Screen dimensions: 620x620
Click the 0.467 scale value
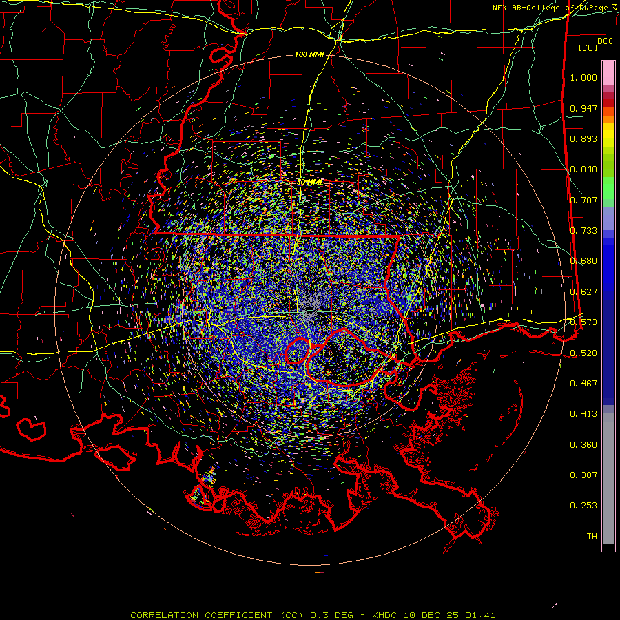click(x=583, y=383)
